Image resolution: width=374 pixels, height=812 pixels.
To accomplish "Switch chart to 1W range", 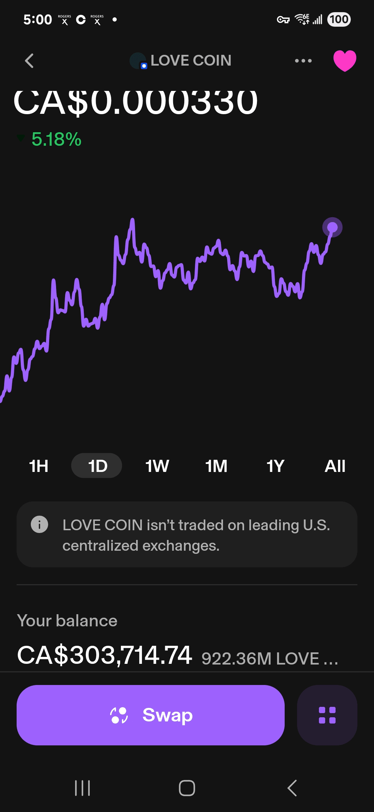I will tap(157, 466).
